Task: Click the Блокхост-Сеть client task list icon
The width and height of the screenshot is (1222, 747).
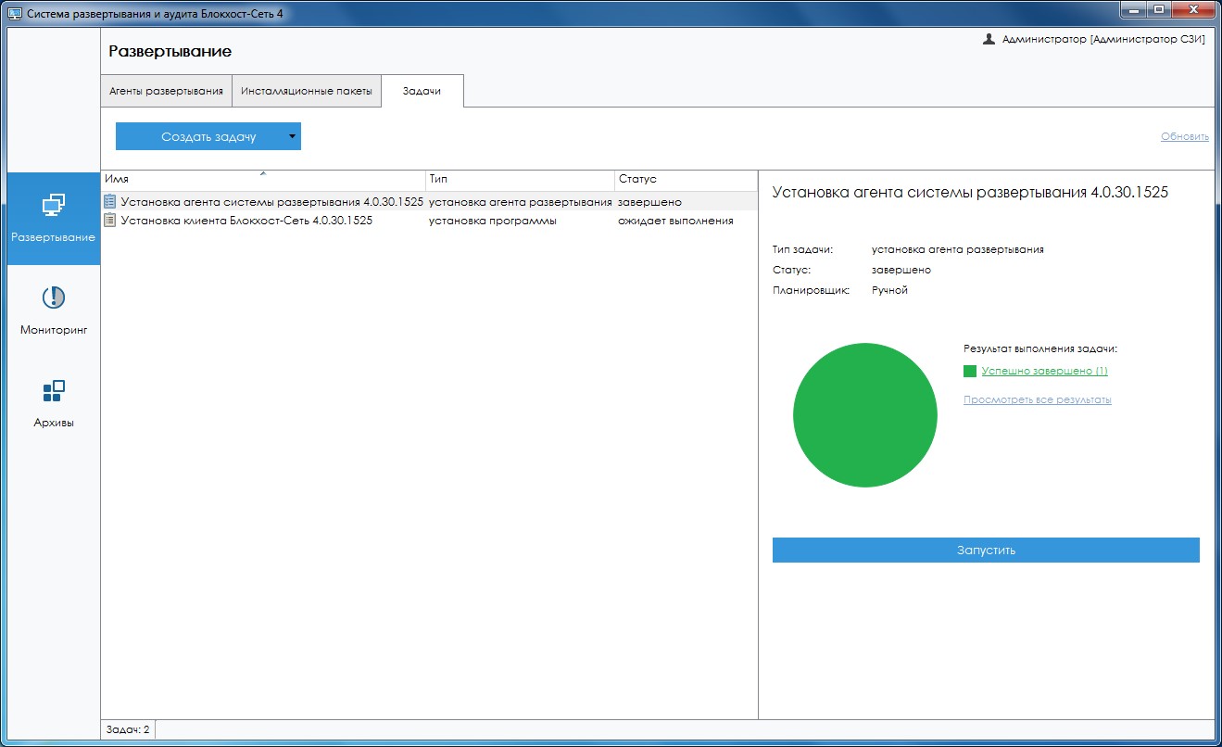Action: point(110,221)
